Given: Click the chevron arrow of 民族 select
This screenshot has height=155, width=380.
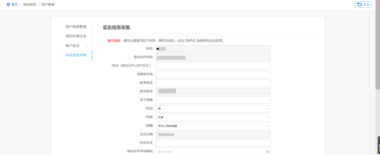Looking at the screenshot, I should 267,117.
